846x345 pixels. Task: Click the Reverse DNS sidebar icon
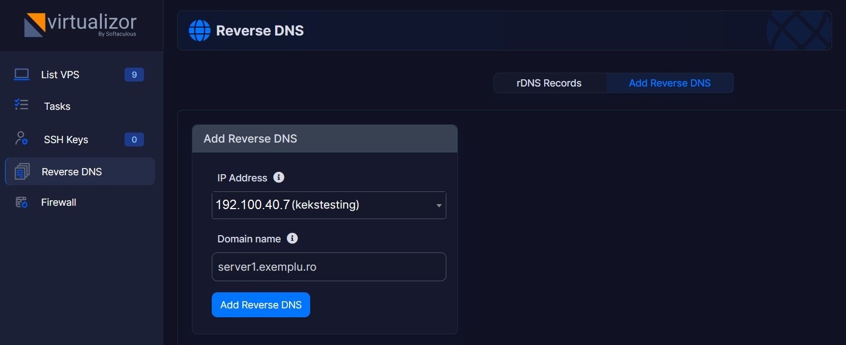[x=22, y=171]
